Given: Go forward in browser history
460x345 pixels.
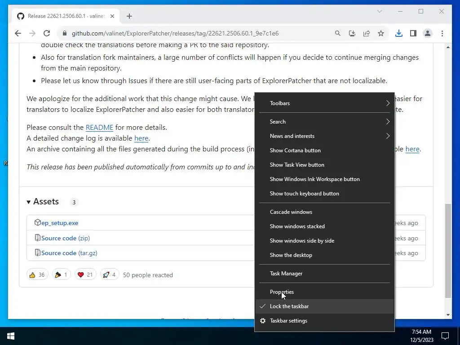Looking at the screenshot, I should point(32,33).
